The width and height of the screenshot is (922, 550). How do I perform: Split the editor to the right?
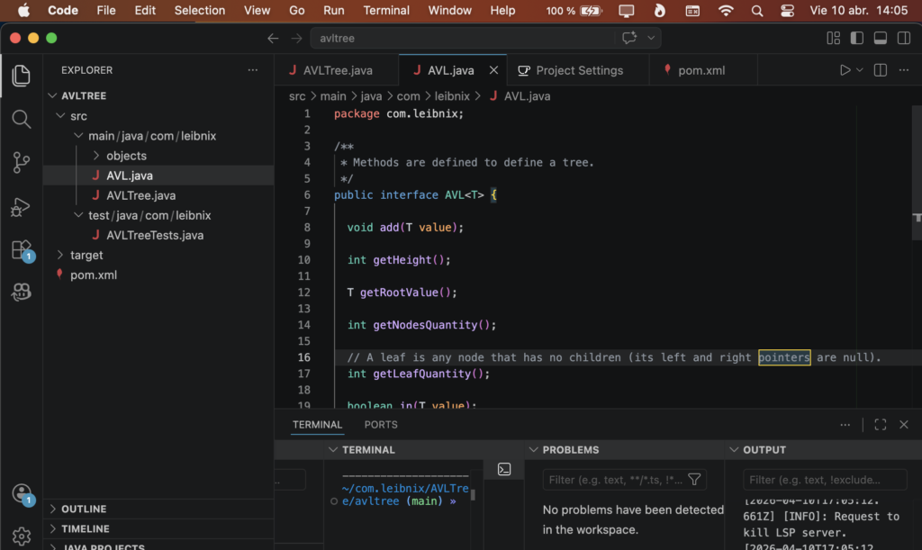coord(881,70)
